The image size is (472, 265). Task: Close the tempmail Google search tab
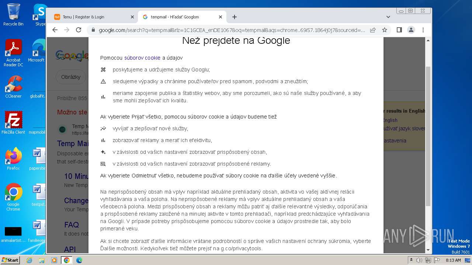[x=221, y=17]
